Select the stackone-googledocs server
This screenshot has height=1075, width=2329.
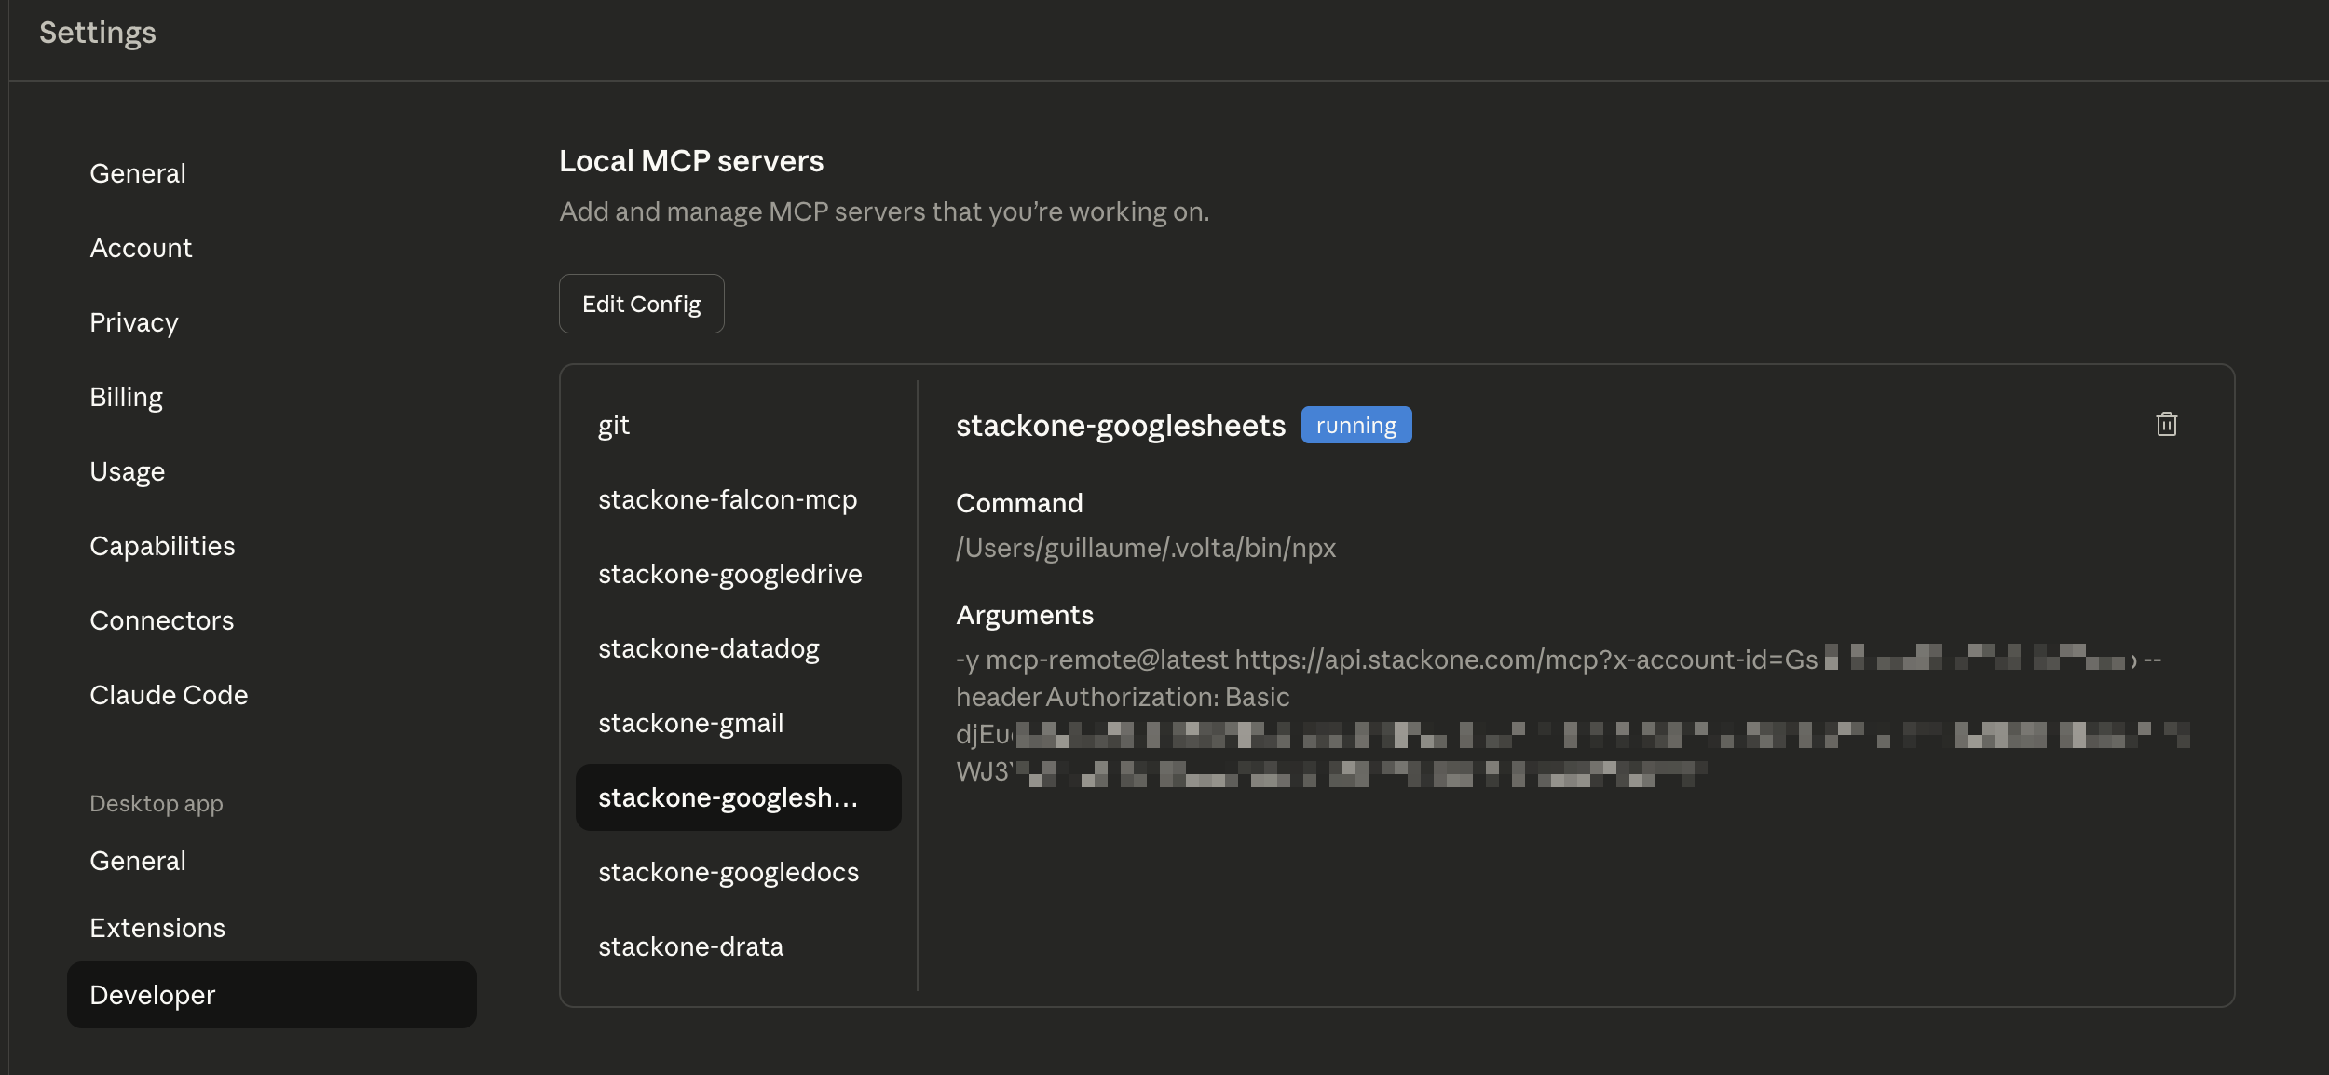coord(729,872)
